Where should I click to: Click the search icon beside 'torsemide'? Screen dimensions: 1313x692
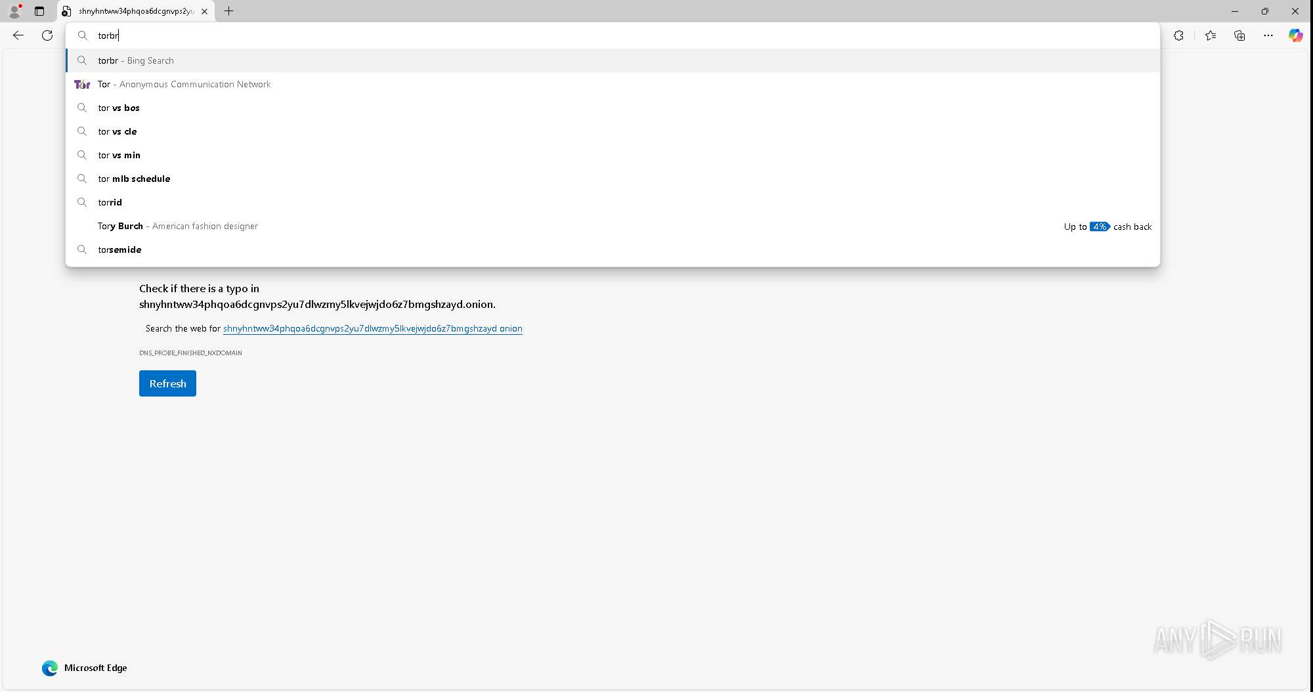pos(82,249)
